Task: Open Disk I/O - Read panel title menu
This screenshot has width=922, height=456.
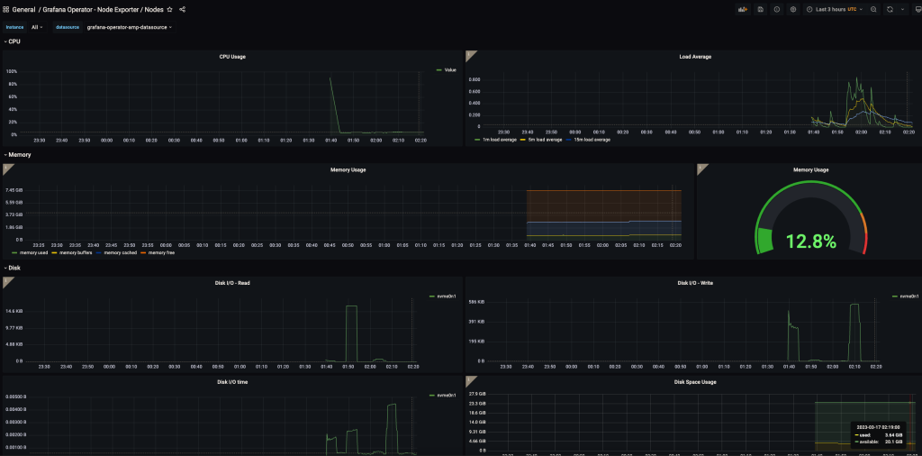Action: pos(231,282)
